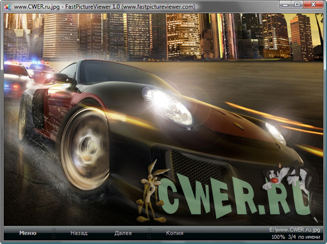
Task: Click the spinning front wheel of the car
Action: tap(85, 148)
